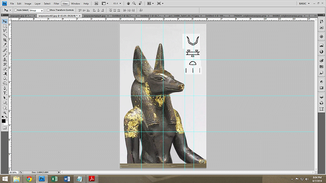The image size is (326, 183).
Task: Choose the Type tool
Action: (x=4, y=93)
